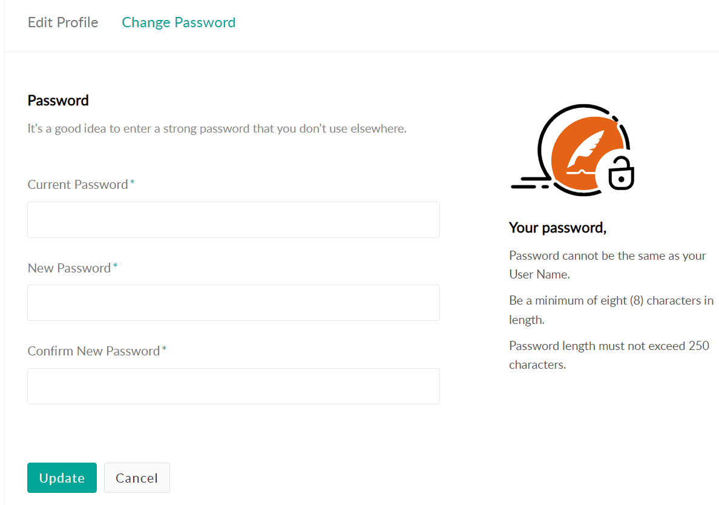Click the speed-line dashes beside the logo
Screen dimensions: 719x505
point(528,183)
